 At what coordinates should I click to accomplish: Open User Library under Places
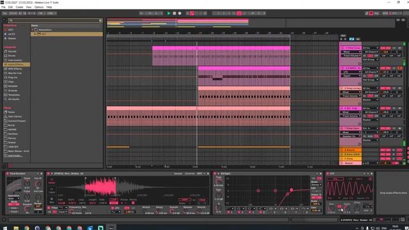point(15,116)
